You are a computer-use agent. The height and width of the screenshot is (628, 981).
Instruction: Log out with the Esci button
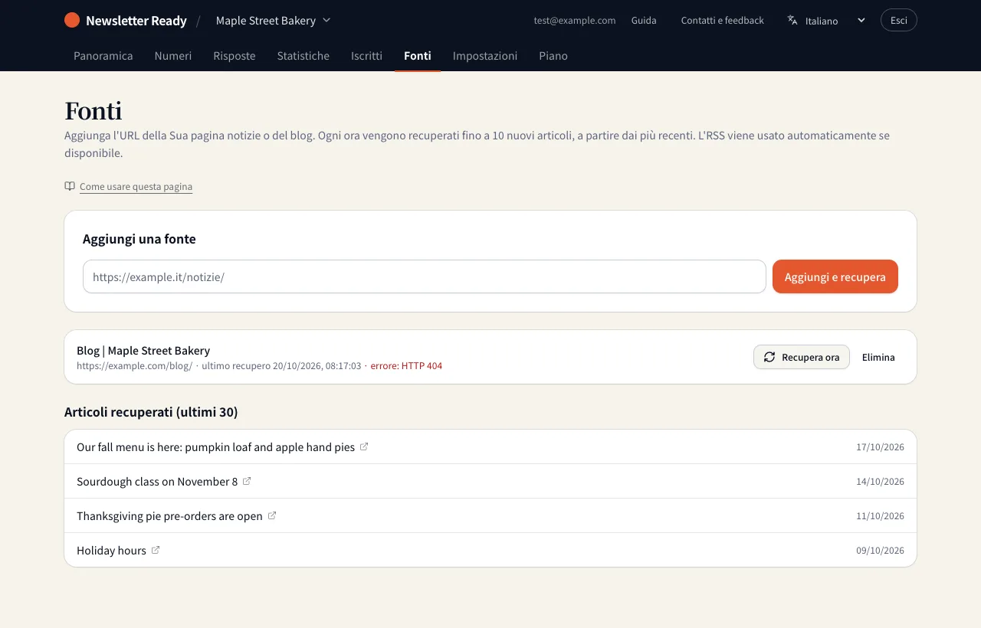coord(899,21)
